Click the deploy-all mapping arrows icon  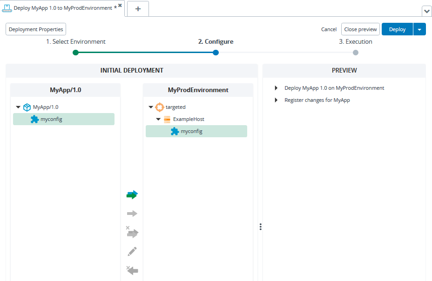[132, 194]
